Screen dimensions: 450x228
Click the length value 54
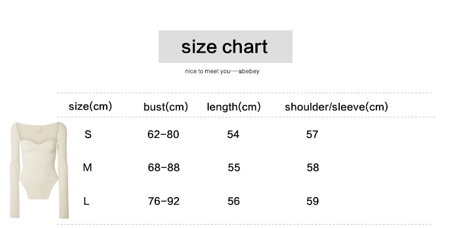coord(233,134)
